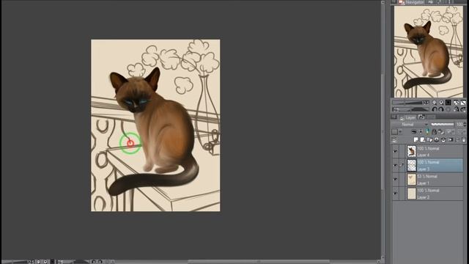This screenshot has height=264, width=469.
Task: Delete the selected layer
Action: [x=464, y=140]
